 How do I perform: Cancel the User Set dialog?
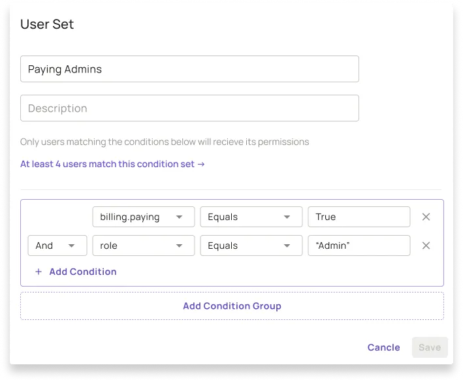(383, 347)
